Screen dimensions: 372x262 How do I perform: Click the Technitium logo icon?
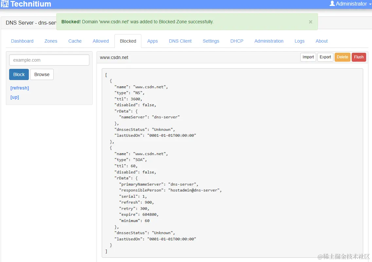pyautogui.click(x=5, y=4)
